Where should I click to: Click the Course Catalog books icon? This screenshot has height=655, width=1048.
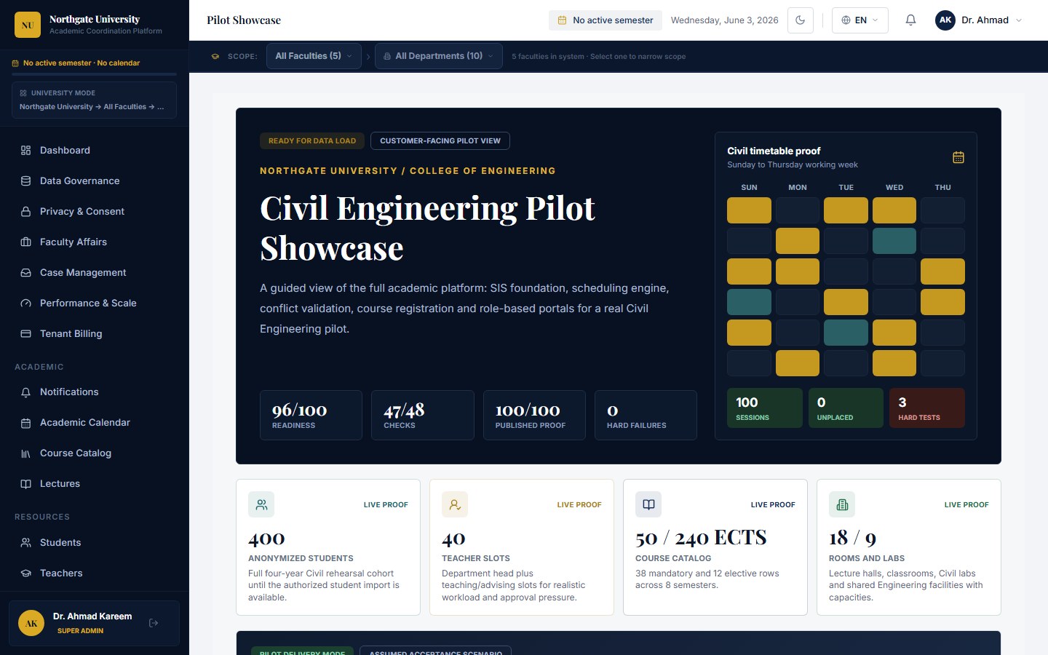point(26,453)
